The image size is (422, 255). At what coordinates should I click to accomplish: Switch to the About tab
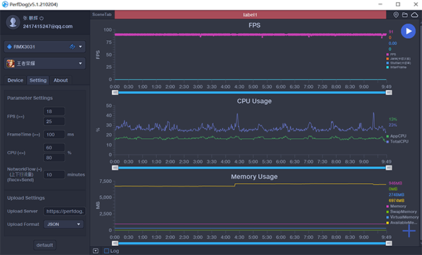[x=60, y=80]
